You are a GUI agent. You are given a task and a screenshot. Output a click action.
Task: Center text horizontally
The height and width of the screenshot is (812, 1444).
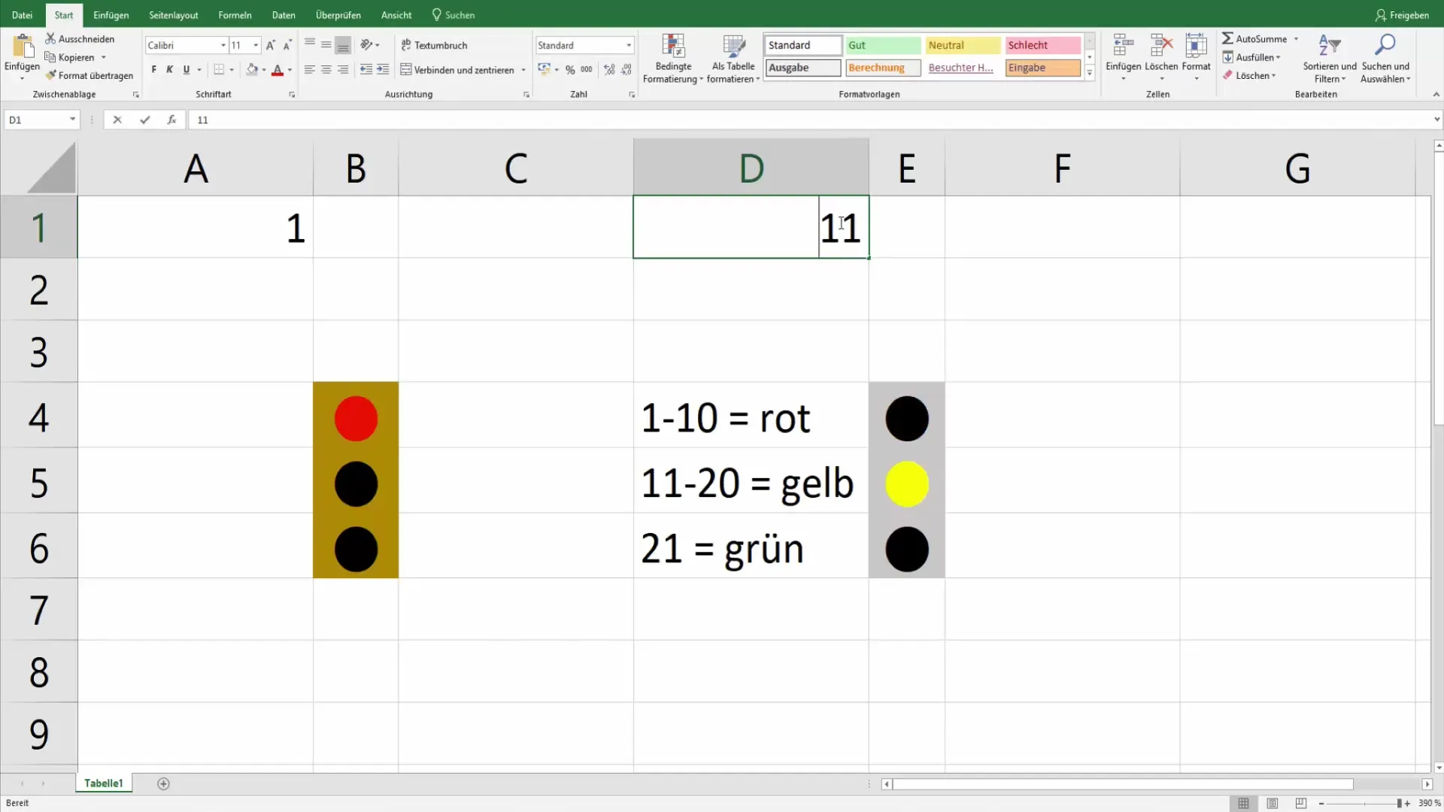click(326, 69)
